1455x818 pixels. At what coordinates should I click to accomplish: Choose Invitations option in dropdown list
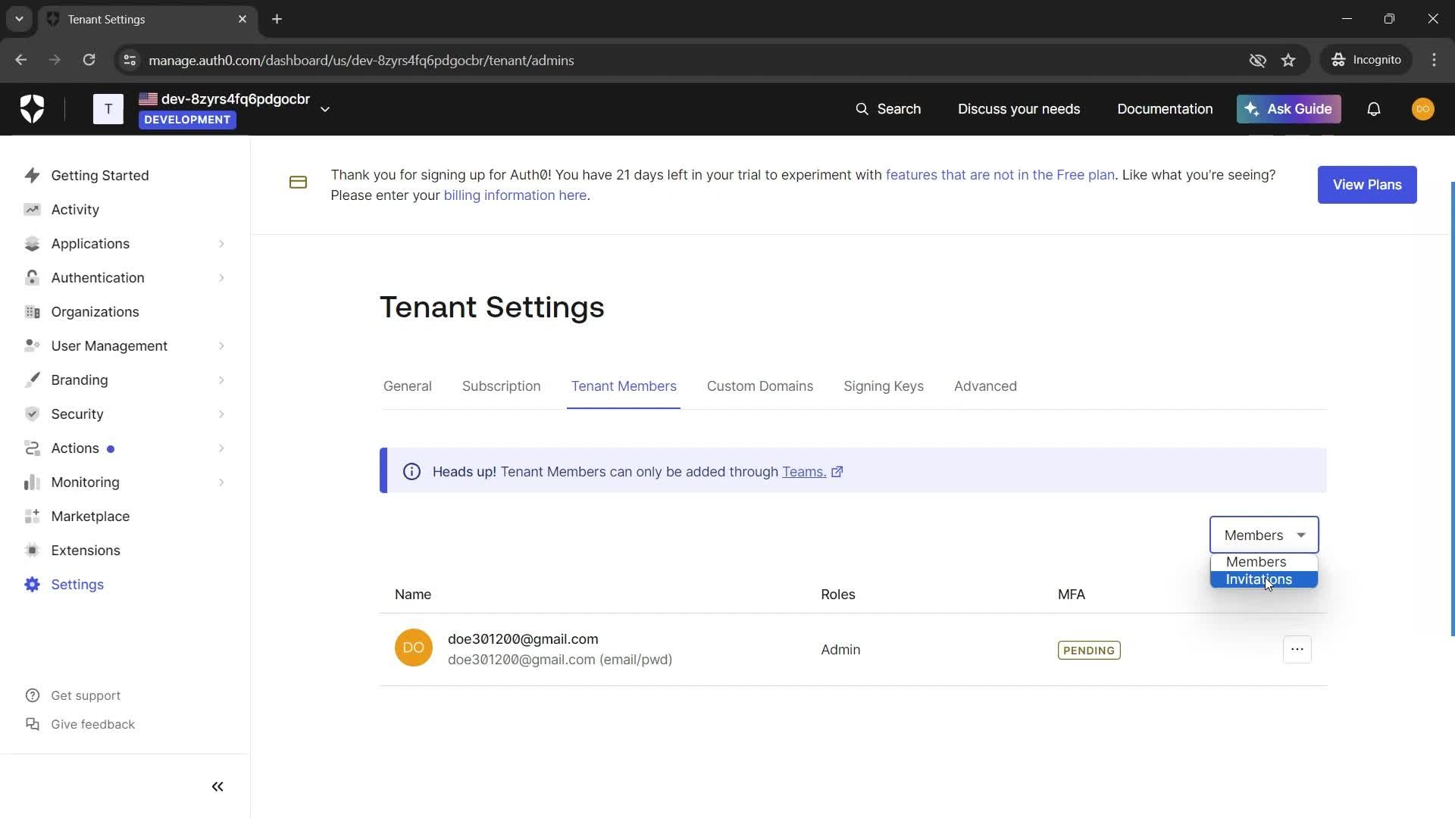pos(1264,579)
